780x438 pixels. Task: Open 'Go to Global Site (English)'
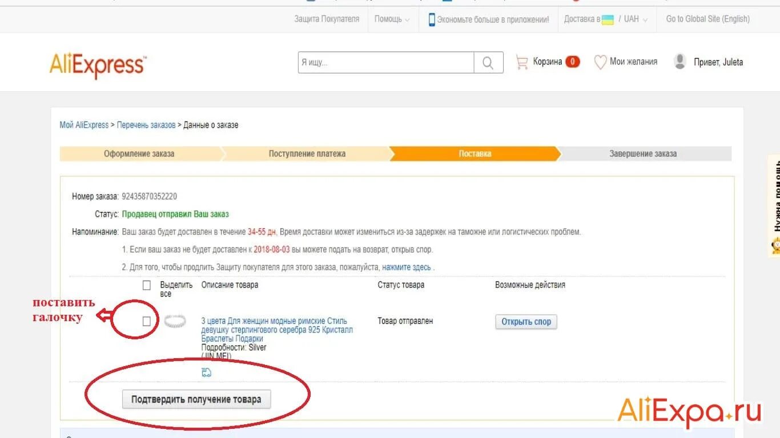coord(707,19)
